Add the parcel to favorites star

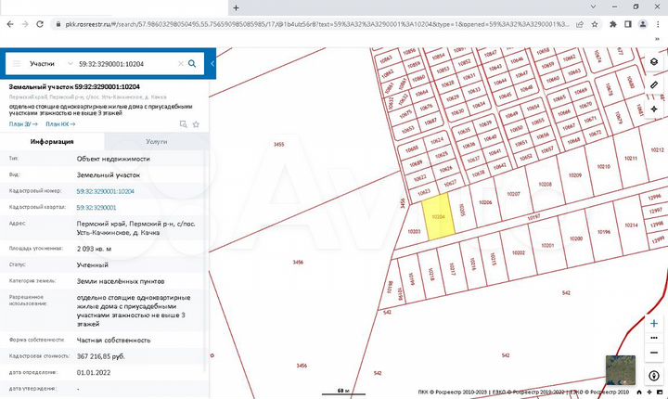pos(196,123)
